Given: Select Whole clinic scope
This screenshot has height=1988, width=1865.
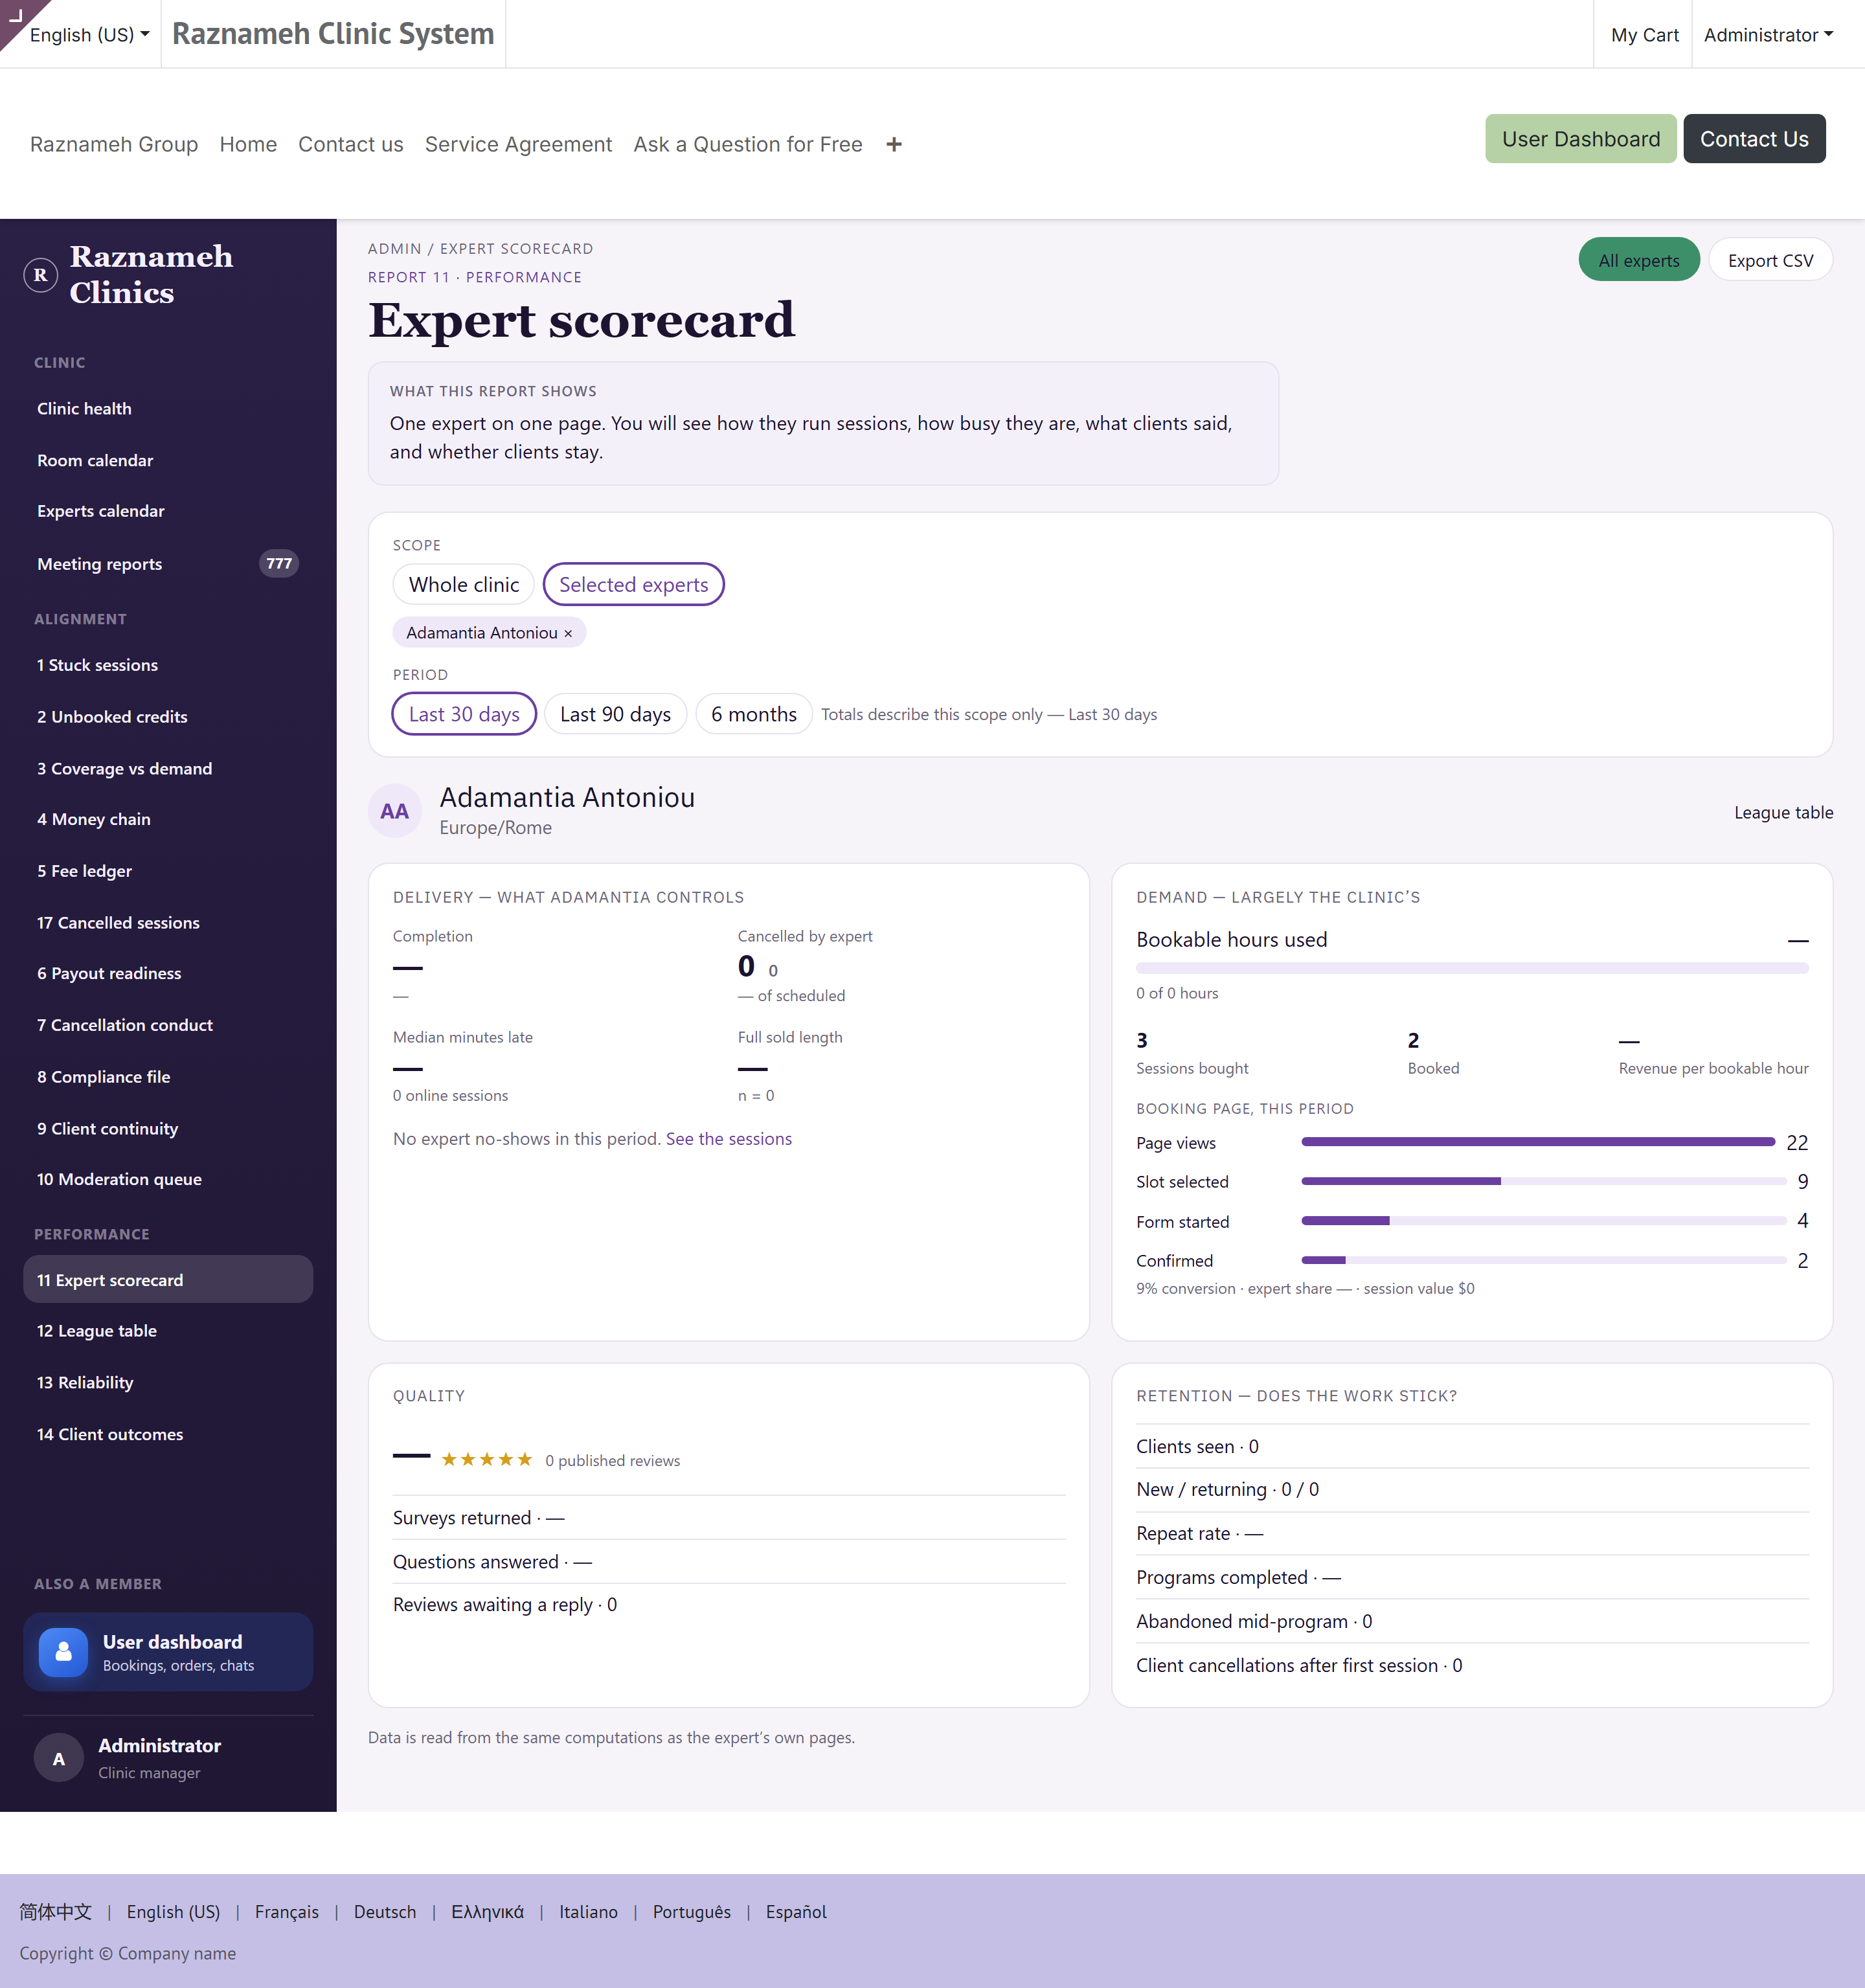Looking at the screenshot, I should coord(464,585).
